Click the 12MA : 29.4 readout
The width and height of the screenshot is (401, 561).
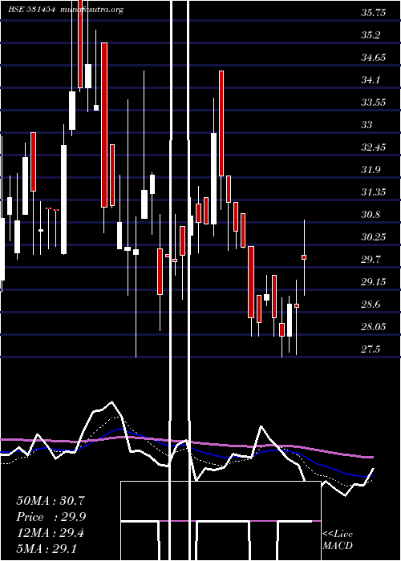[51, 533]
